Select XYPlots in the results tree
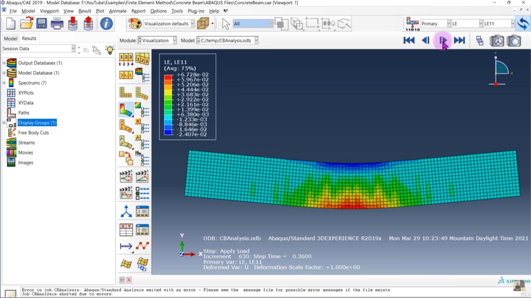 pyautogui.click(x=26, y=93)
